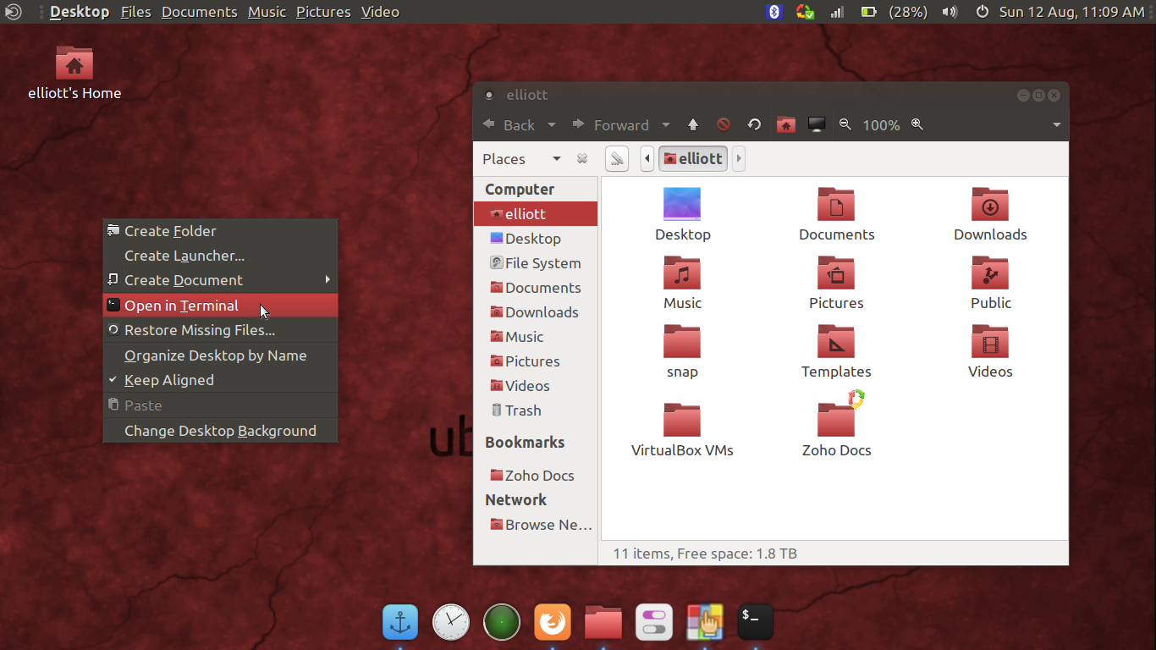Select Organize Desktop by Name

point(220,355)
